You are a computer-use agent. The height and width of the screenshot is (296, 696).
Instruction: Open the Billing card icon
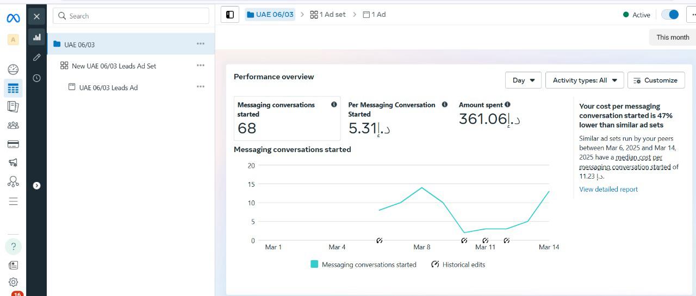pos(13,144)
